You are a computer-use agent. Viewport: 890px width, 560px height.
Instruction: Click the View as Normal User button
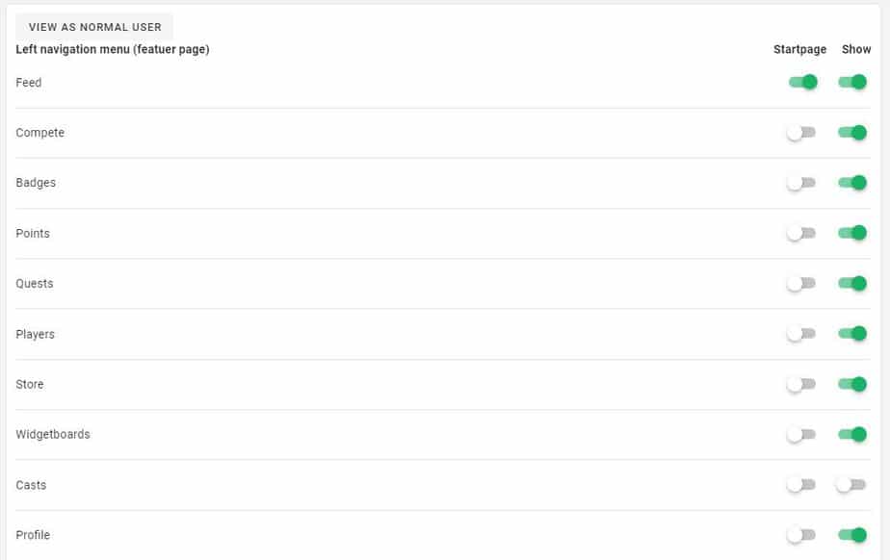[94, 27]
